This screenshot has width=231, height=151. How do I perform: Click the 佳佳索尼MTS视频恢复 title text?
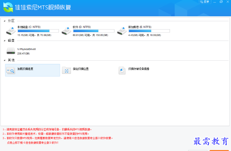(x=43, y=7)
